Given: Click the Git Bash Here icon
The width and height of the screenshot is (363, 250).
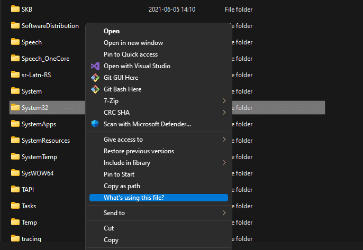Looking at the screenshot, I should 95,89.
